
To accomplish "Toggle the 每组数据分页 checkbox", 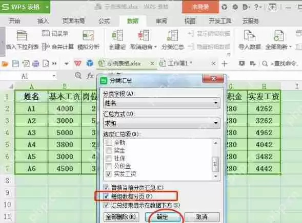I will click(106, 196).
